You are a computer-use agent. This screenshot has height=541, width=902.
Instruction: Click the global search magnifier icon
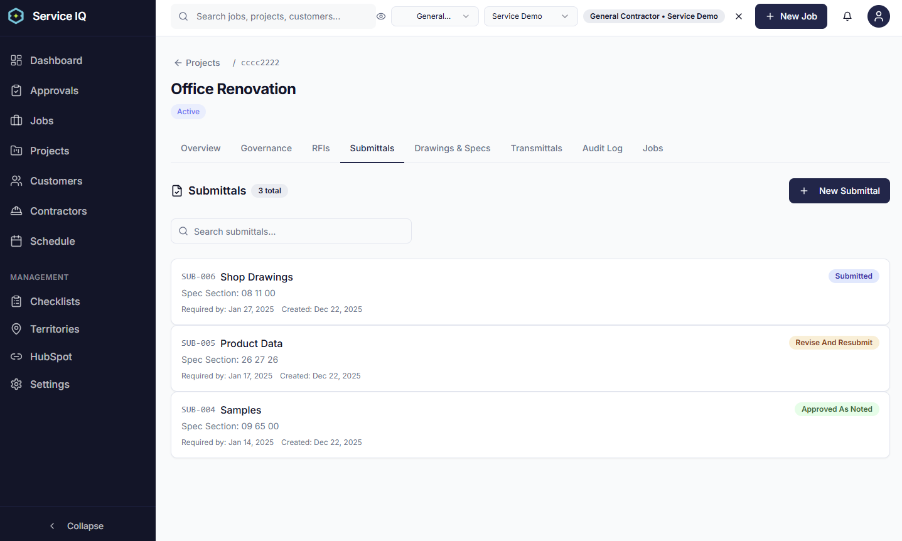183,16
